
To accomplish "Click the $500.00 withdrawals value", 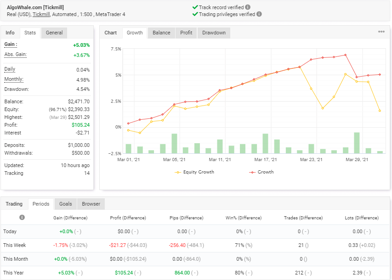I will tap(80, 153).
